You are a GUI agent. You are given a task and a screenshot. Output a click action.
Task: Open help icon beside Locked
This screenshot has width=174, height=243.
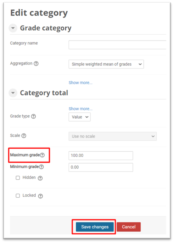pos(40,196)
